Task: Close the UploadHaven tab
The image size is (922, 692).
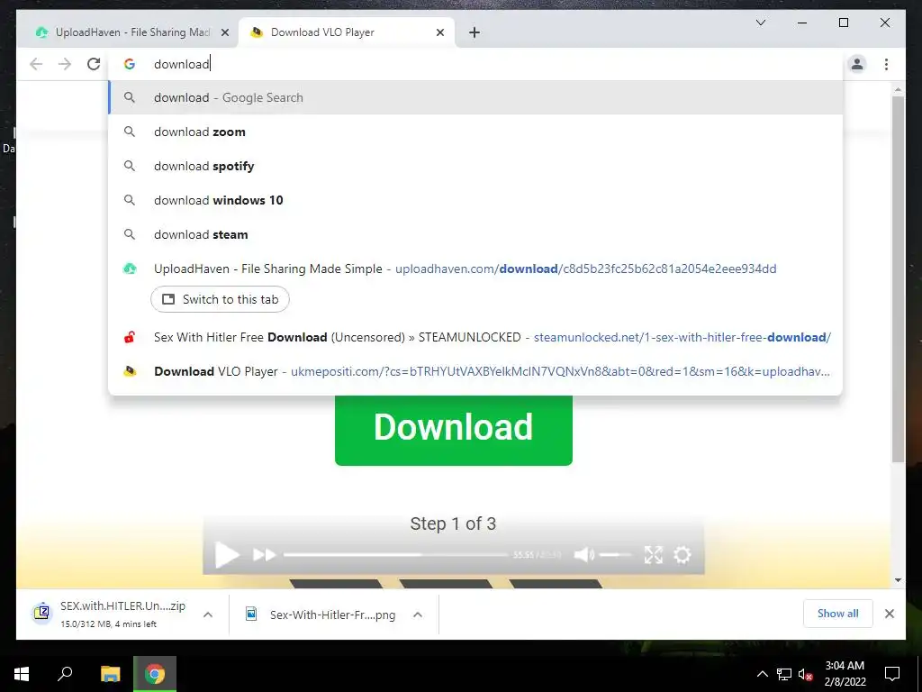Action: click(x=224, y=33)
